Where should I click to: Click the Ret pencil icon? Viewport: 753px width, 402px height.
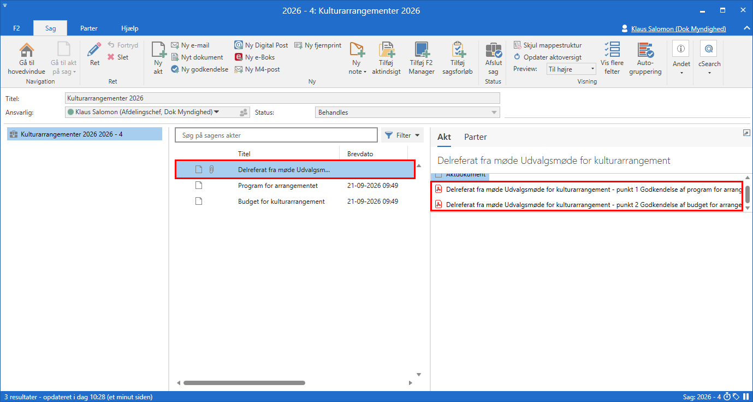point(94,50)
